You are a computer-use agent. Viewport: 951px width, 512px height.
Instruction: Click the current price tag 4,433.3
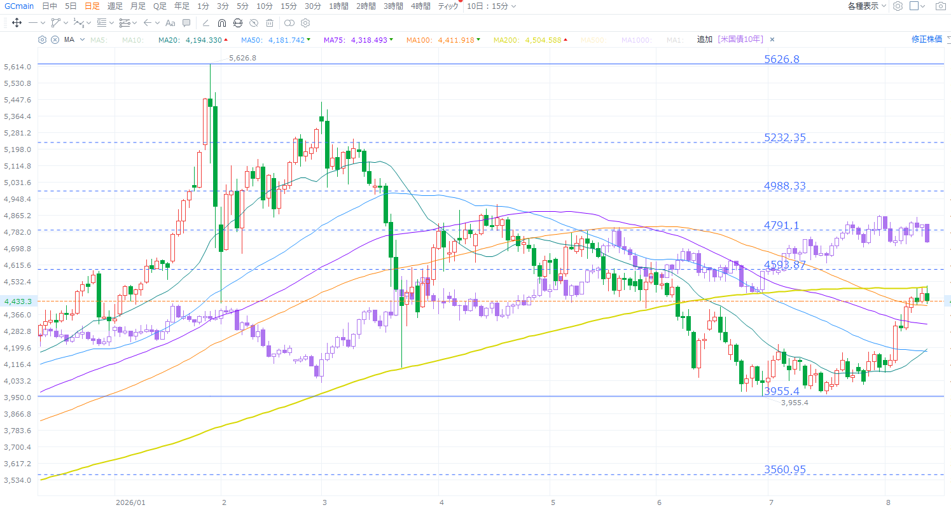[18, 301]
